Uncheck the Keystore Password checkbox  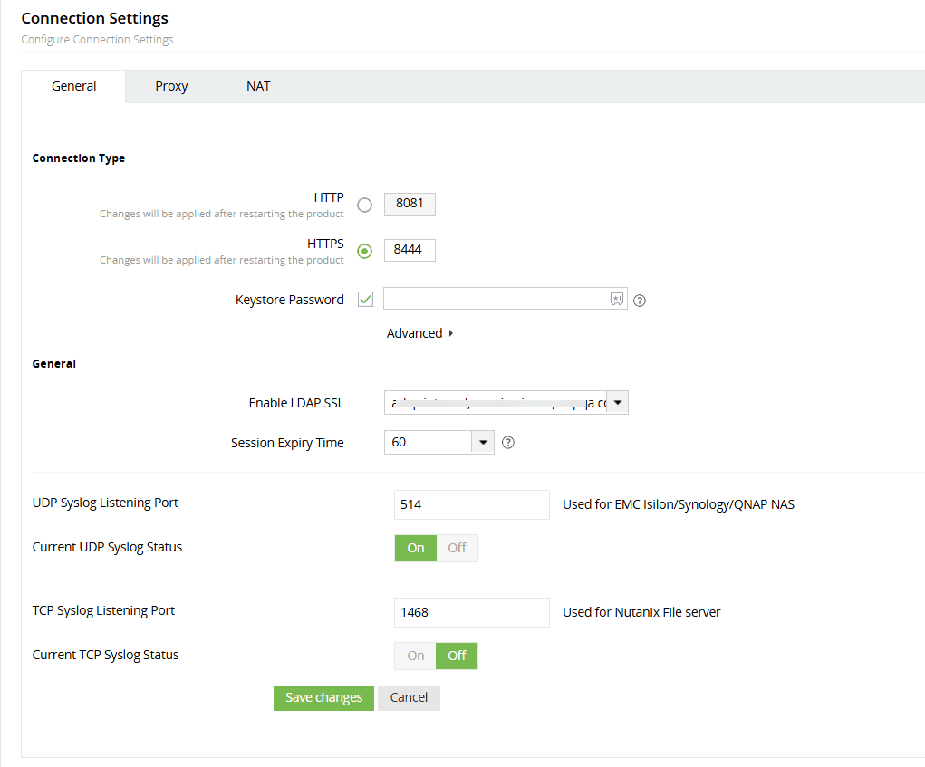(x=366, y=300)
